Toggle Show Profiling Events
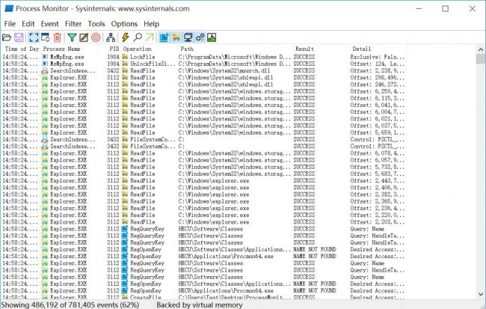 tap(212, 37)
